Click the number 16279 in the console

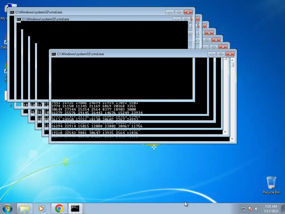[57, 113]
